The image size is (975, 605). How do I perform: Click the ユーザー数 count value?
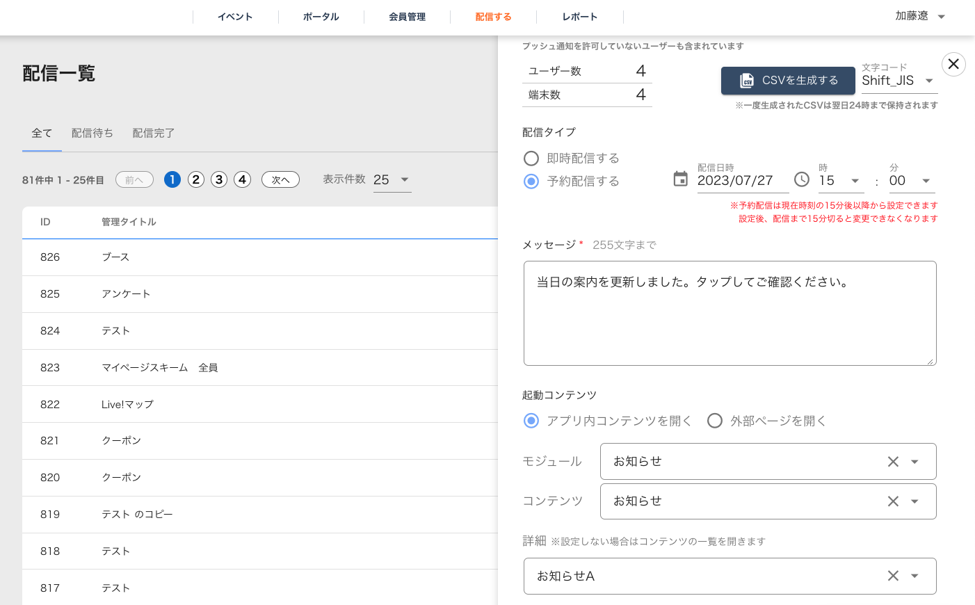click(x=641, y=71)
